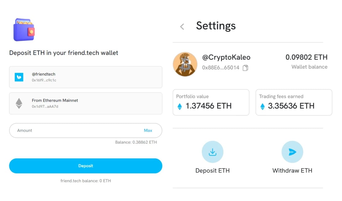
Task: Open the Portfolio value card
Action: click(x=211, y=102)
